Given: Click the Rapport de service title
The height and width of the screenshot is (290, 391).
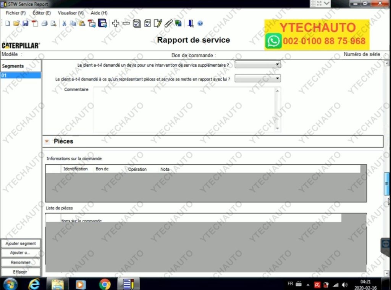Looking at the screenshot, I should click(x=194, y=40).
